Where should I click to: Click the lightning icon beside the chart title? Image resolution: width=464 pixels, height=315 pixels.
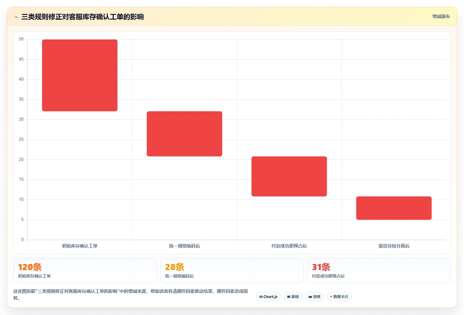[16, 17]
